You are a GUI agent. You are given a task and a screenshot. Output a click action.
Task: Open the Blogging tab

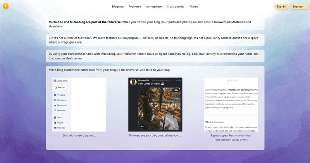tap(118, 7)
